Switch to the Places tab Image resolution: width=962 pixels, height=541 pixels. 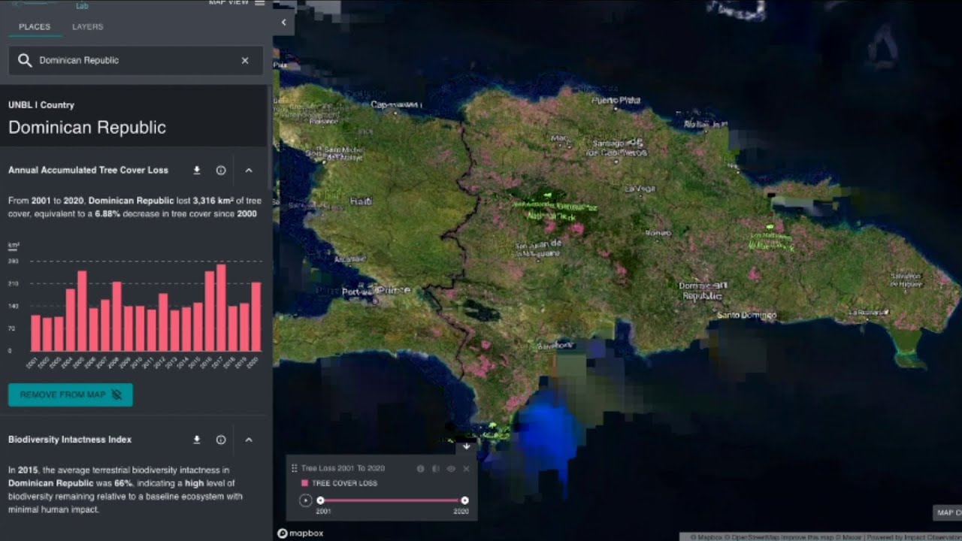point(35,27)
